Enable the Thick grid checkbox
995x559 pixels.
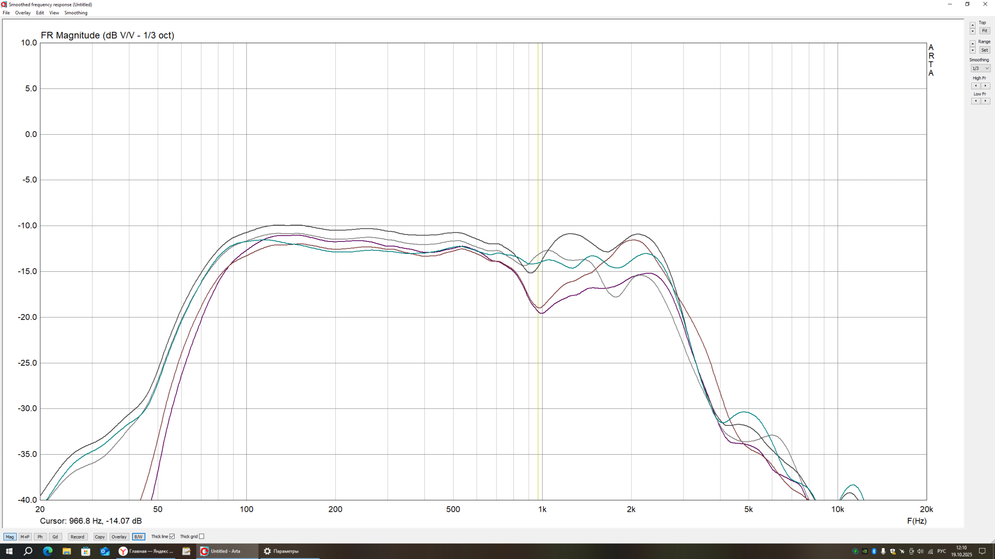(201, 537)
